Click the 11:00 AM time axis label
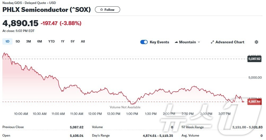 (58, 114)
